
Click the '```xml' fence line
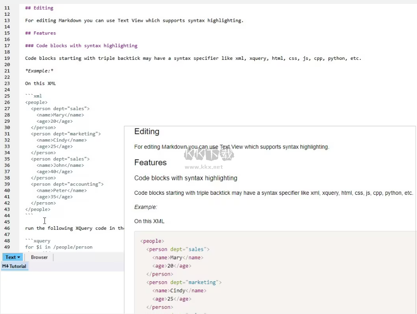[34, 96]
